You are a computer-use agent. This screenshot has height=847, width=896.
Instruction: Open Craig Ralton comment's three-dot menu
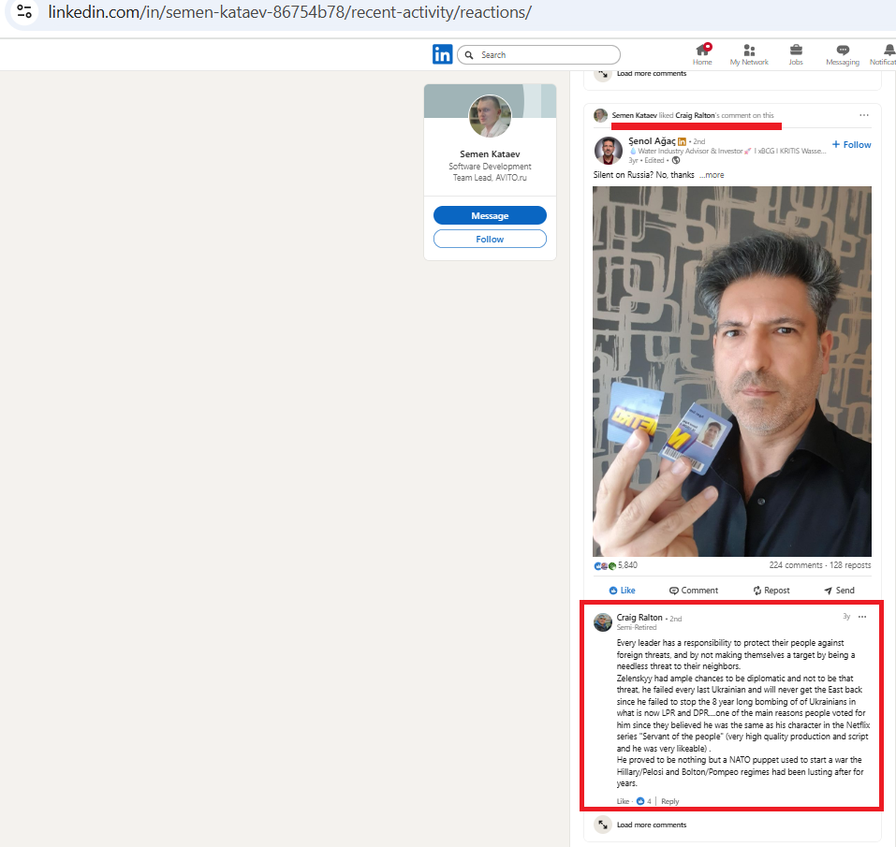tap(862, 617)
